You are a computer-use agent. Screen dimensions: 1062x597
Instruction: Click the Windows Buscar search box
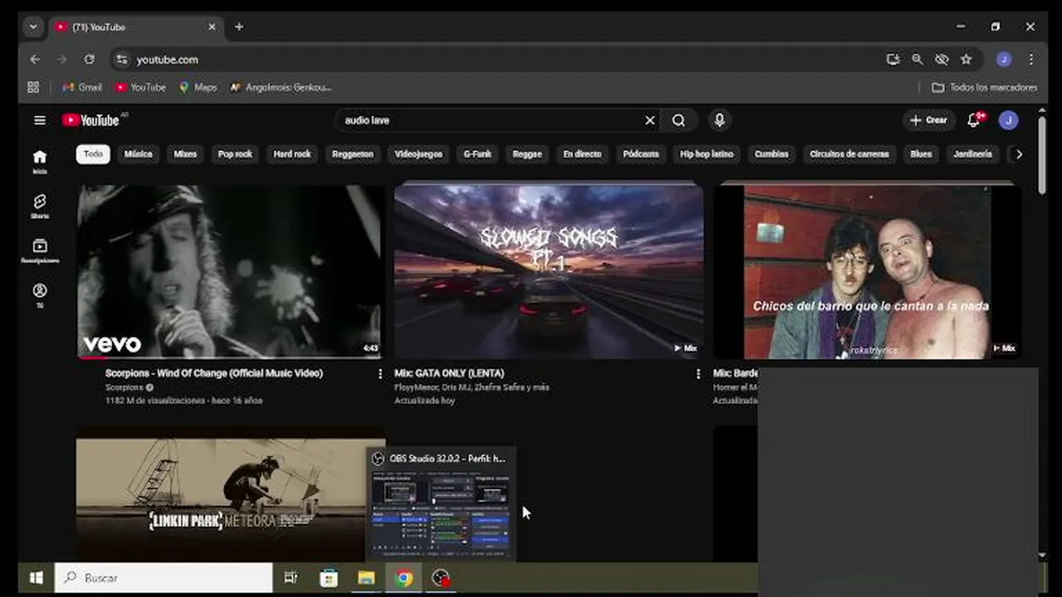[x=163, y=578]
